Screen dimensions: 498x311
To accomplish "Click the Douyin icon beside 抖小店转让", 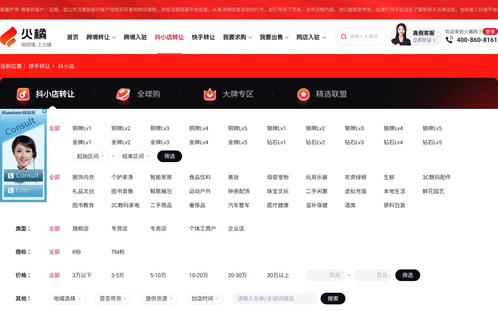I will 23,94.
